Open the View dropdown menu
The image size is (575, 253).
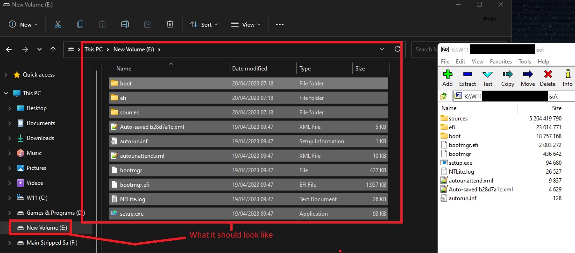tap(246, 24)
